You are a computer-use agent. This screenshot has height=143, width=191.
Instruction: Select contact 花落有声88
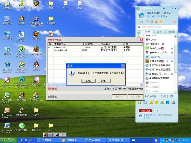[x=160, y=61]
